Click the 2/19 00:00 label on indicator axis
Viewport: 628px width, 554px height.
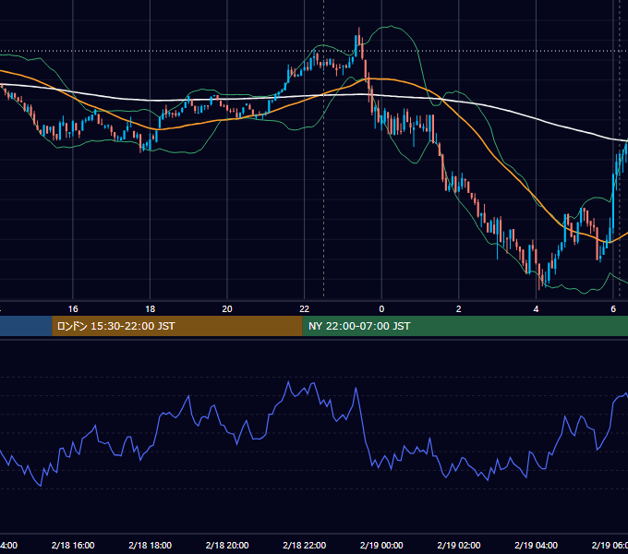pos(381,545)
